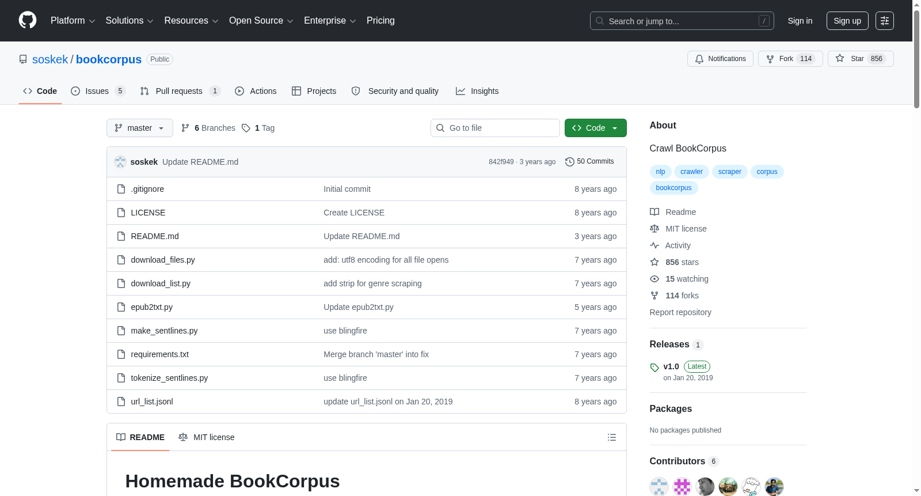Expand the Enterprise menu
The width and height of the screenshot is (921, 496).
[x=330, y=21]
